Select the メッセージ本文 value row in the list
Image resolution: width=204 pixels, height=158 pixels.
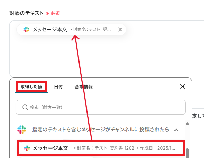point(101,148)
